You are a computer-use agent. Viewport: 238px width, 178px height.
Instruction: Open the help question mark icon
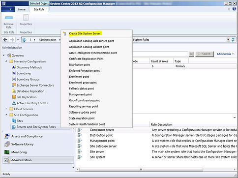click(234, 9)
